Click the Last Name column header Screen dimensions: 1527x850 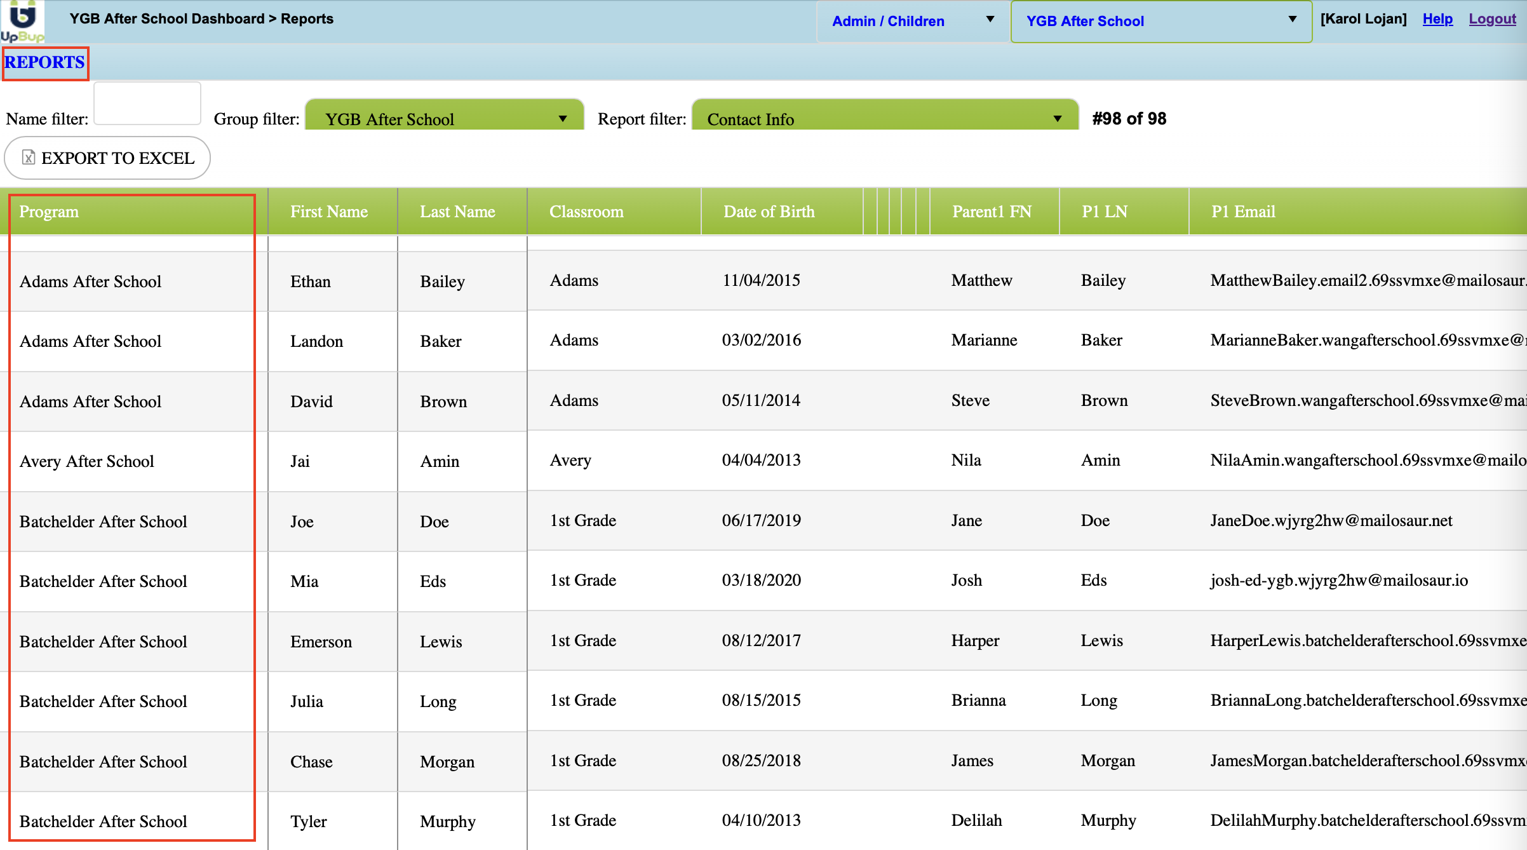[457, 212]
